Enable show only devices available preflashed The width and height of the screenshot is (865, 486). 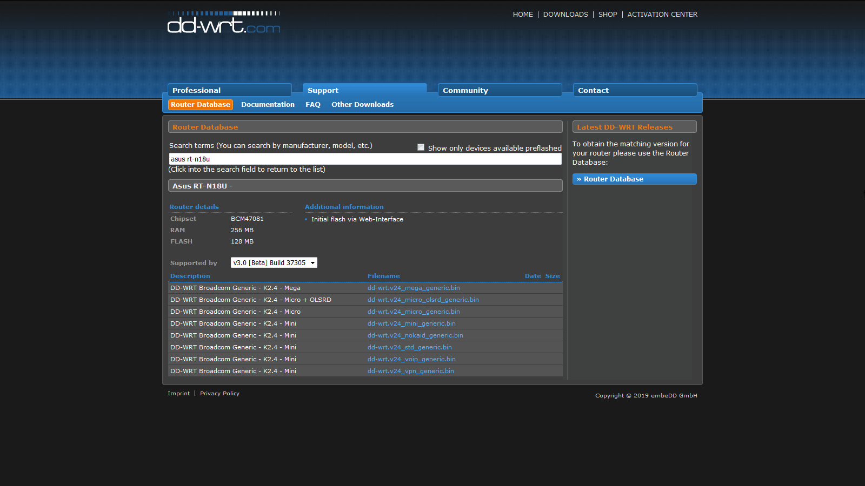421,147
